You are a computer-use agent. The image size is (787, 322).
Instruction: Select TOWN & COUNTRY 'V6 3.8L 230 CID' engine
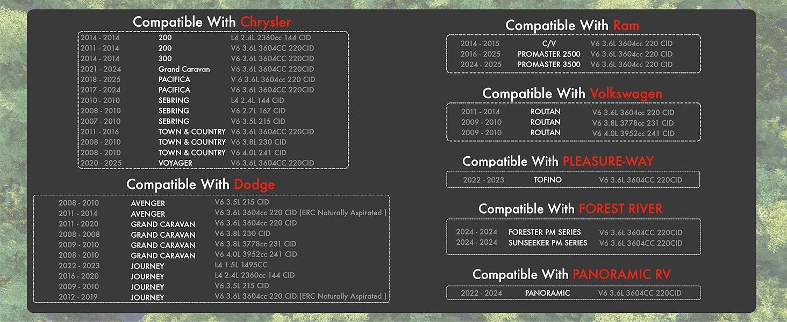[259, 142]
